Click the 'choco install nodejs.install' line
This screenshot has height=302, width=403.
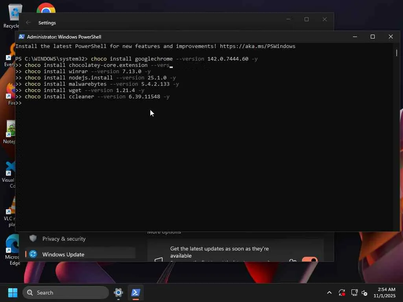[96, 77]
